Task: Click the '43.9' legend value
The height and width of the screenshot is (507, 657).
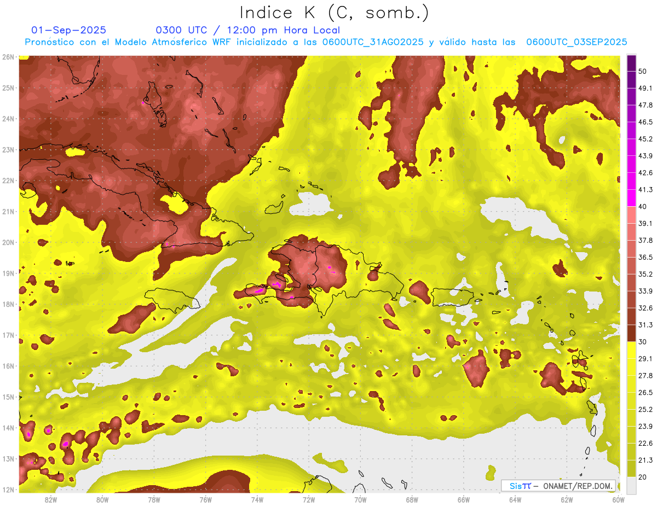Action: [x=645, y=156]
